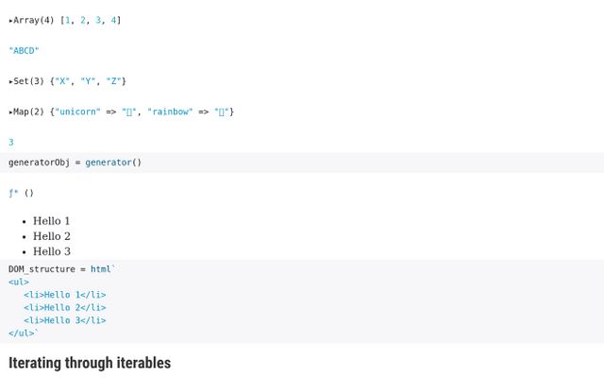Edit the generatorObj = generator() cell
This screenshot has height=378, width=604.
pyautogui.click(x=302, y=163)
